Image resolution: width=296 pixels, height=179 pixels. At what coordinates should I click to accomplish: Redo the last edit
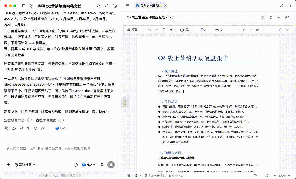tap(156, 30)
